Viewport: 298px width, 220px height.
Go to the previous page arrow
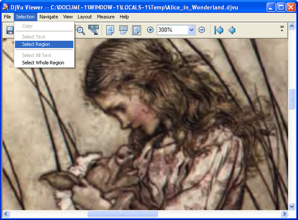pyautogui.click(x=232, y=30)
